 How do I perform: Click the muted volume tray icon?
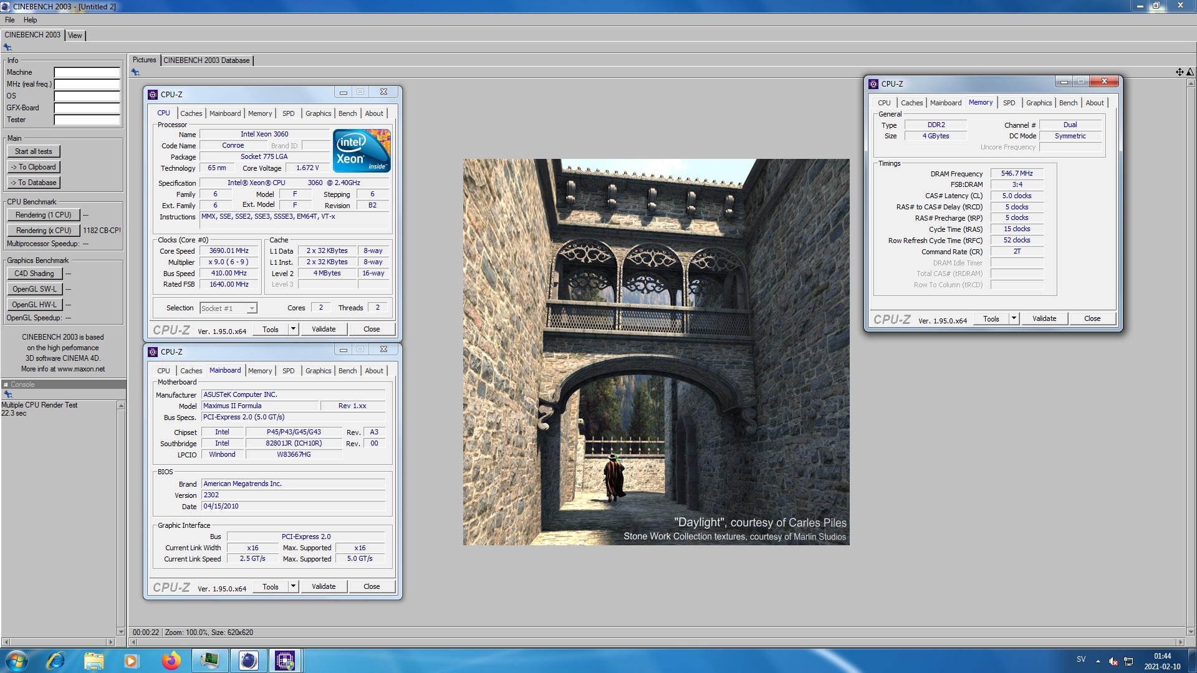click(1113, 661)
